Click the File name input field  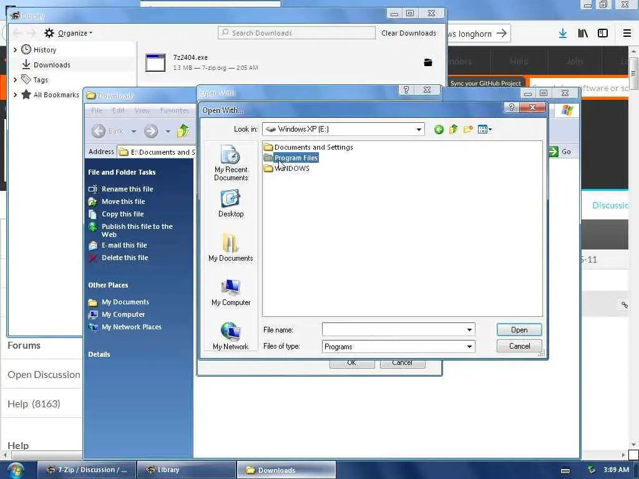tap(394, 329)
